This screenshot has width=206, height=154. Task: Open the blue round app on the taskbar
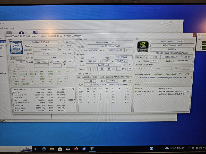click(84, 149)
